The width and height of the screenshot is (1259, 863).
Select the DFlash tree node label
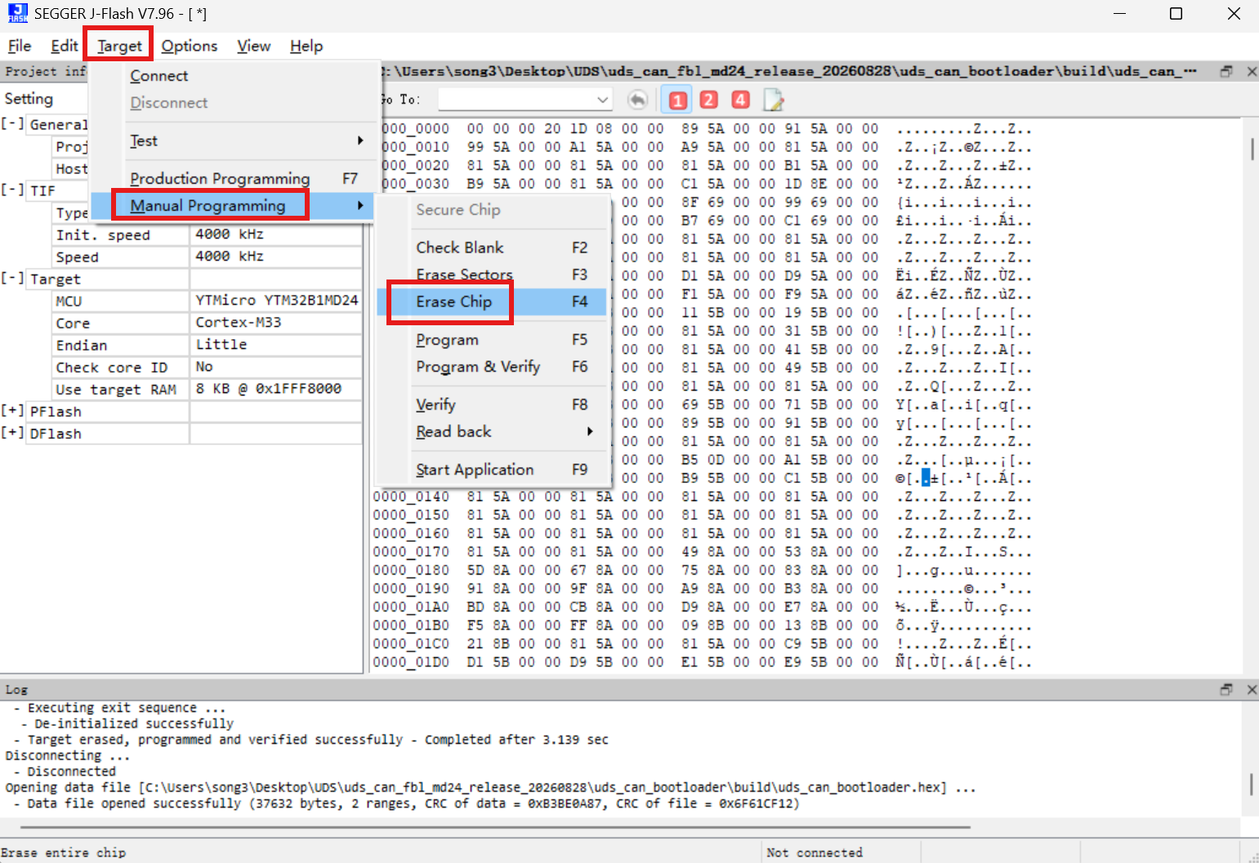56,434
